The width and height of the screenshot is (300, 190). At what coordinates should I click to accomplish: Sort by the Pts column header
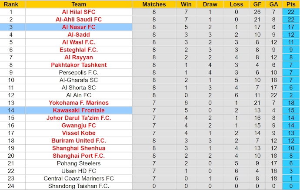tap(291, 4)
